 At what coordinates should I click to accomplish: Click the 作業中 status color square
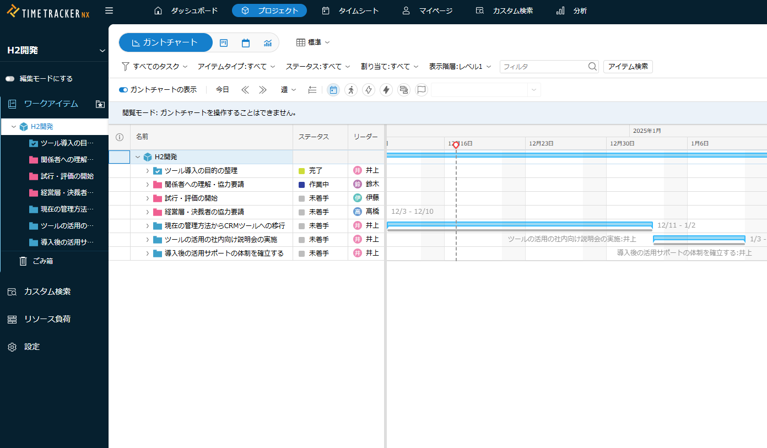(x=301, y=185)
